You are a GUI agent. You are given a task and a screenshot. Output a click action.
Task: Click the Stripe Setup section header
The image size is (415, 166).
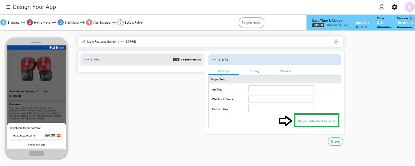tap(275, 79)
